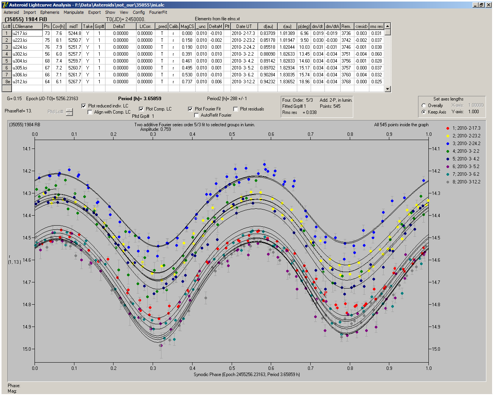Click the "Amplitude: 0.759" text on the graph
This screenshot has height=396, width=494.
[x=156, y=129]
